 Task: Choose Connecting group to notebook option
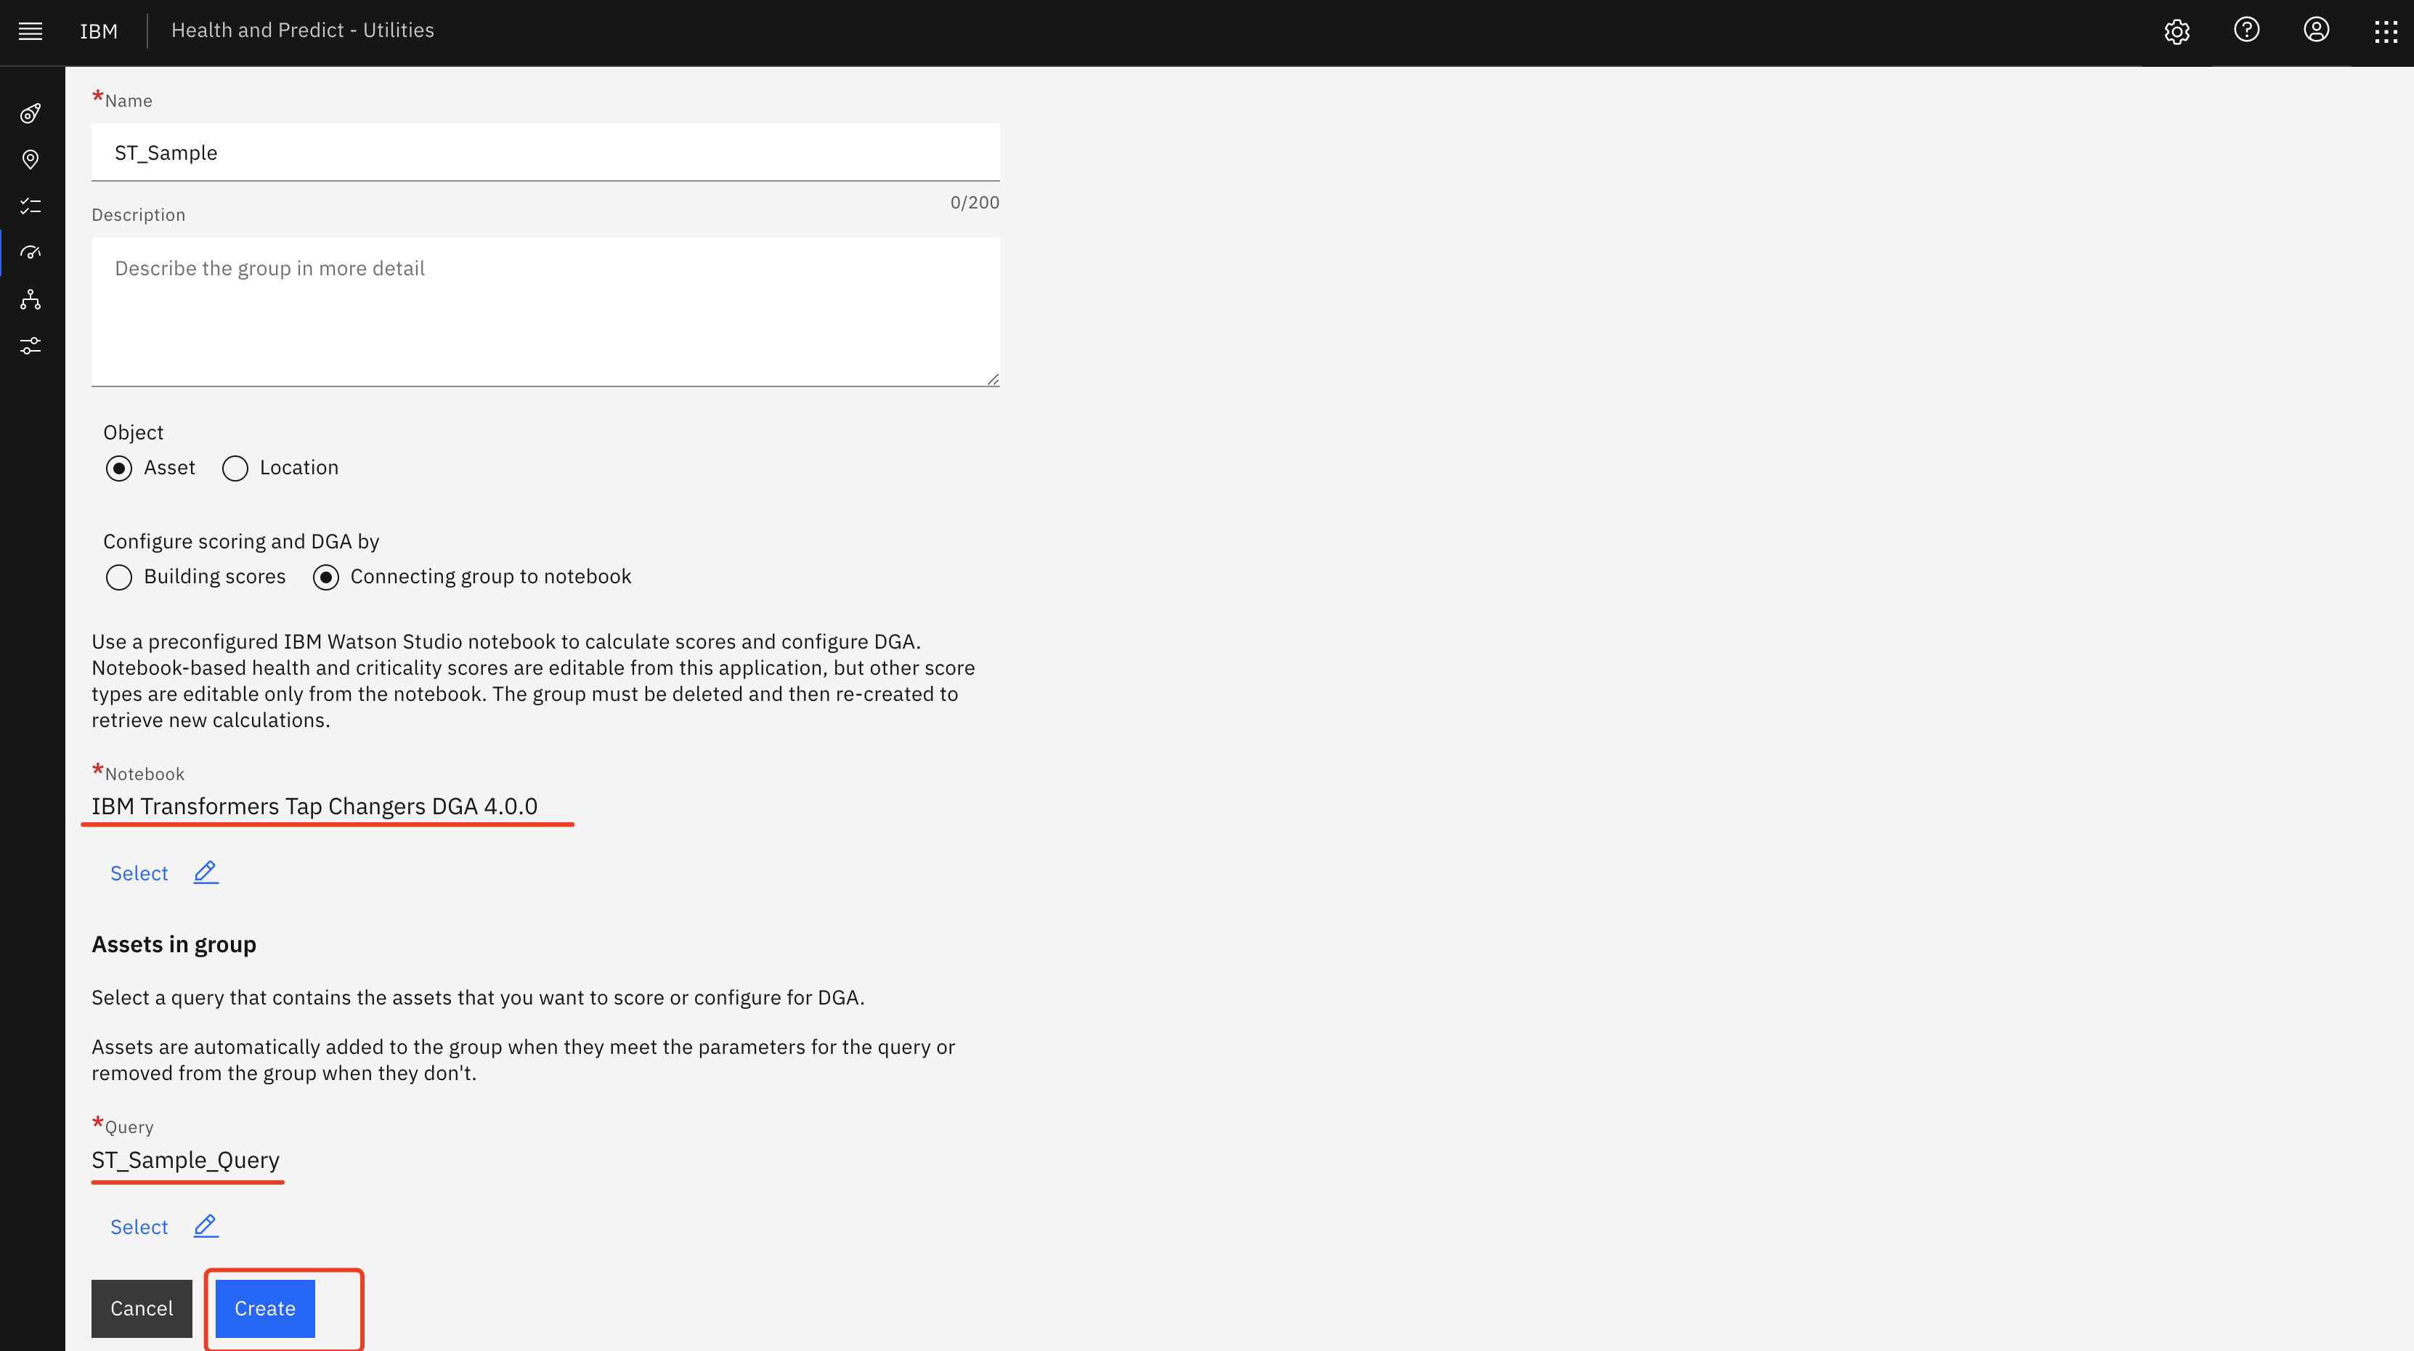coord(326,577)
